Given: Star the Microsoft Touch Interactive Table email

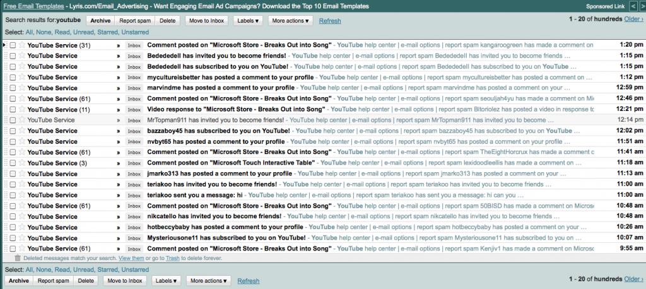Looking at the screenshot, I should 21,163.
